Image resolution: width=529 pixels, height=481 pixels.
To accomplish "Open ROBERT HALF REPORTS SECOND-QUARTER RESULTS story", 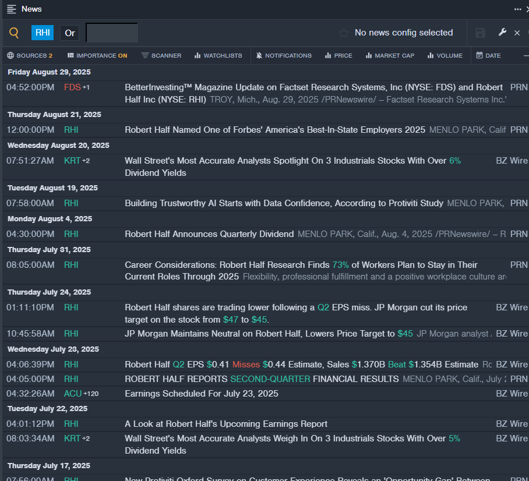I will tap(262, 379).
